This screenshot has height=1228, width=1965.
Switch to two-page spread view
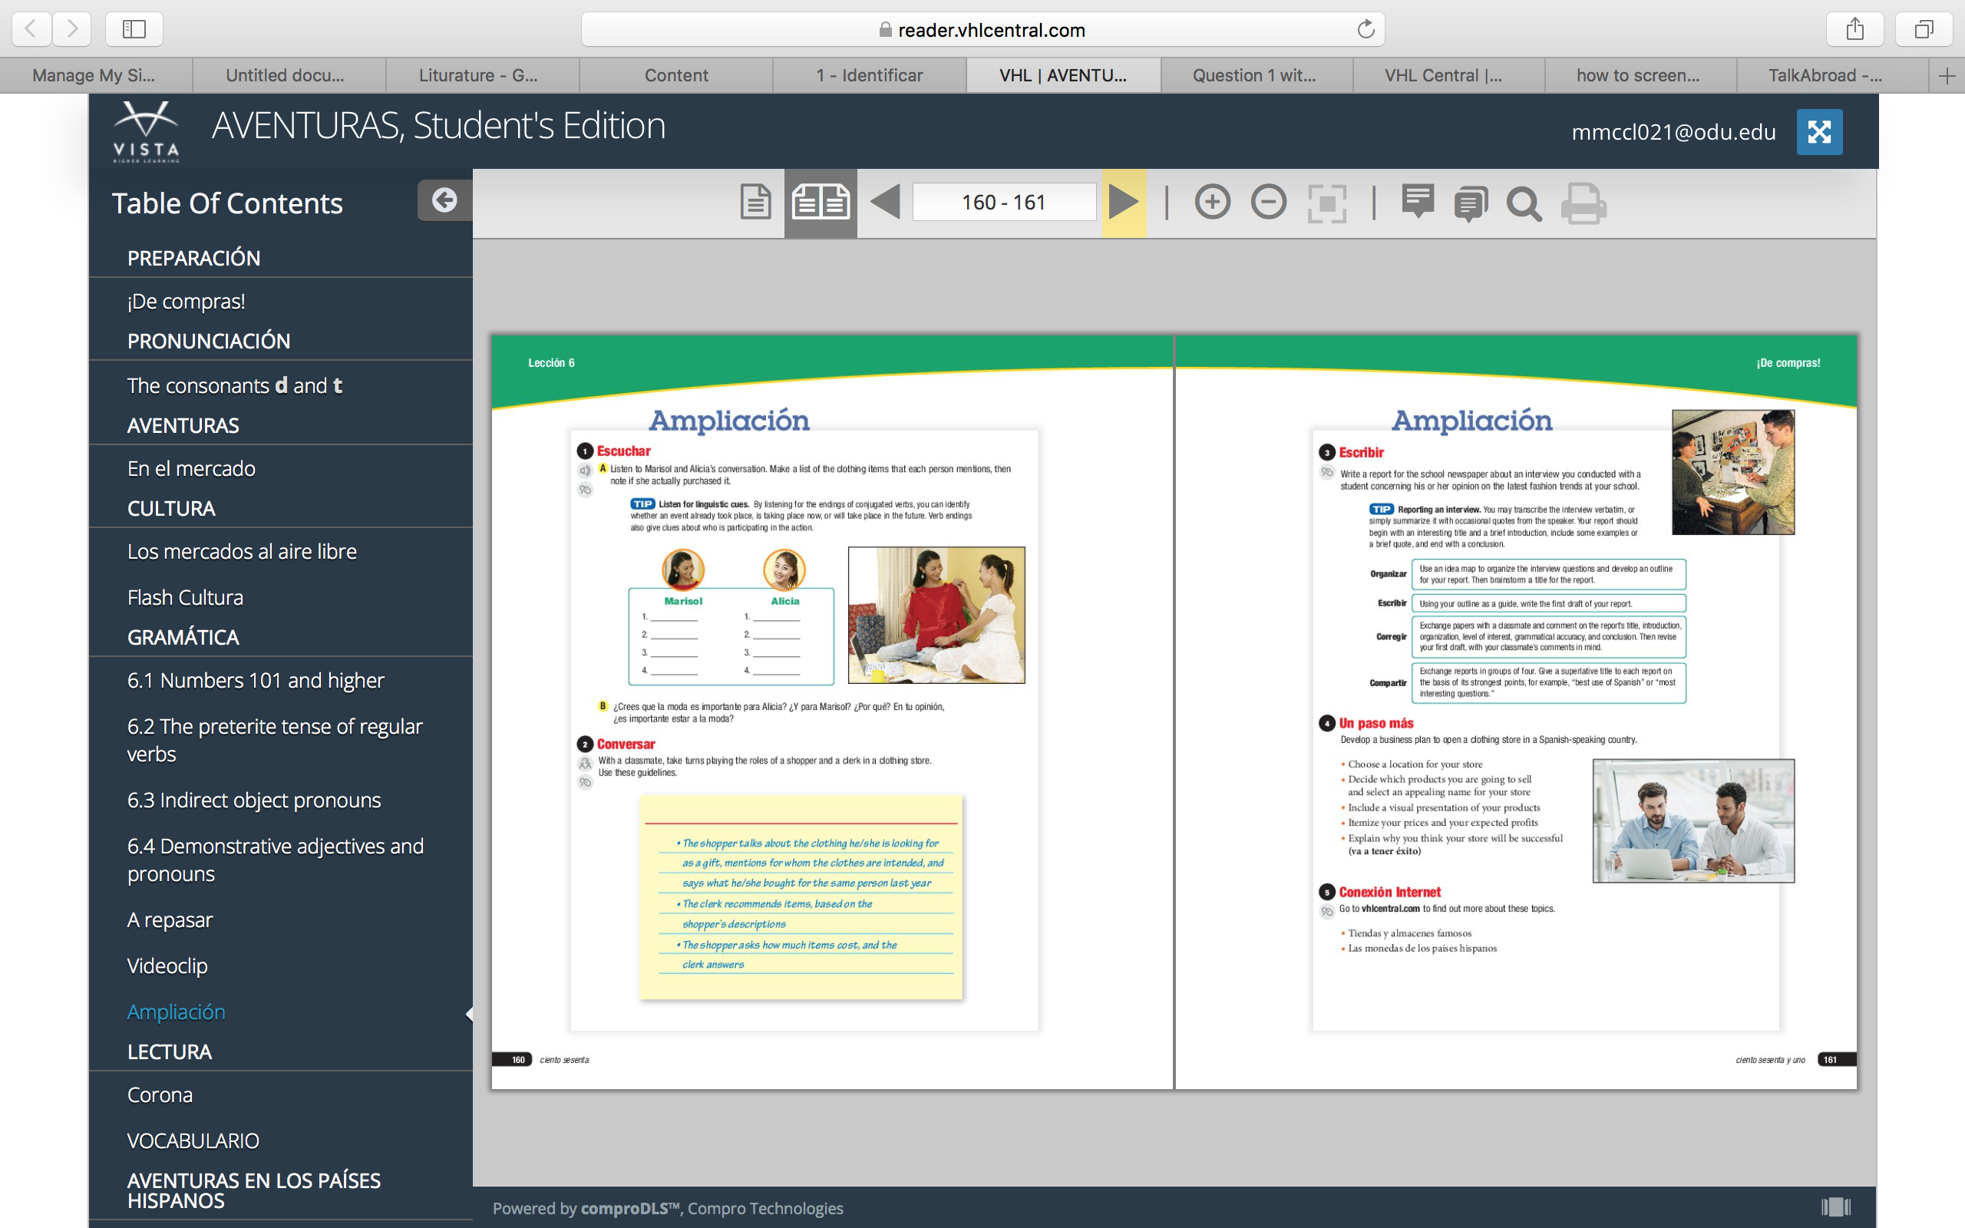[820, 202]
